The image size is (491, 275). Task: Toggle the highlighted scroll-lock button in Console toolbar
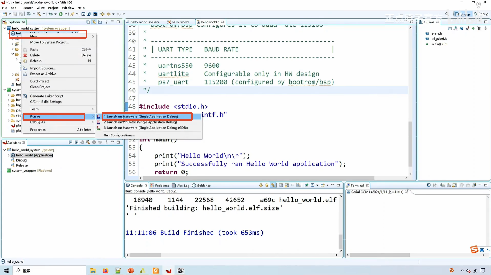tap(273, 185)
